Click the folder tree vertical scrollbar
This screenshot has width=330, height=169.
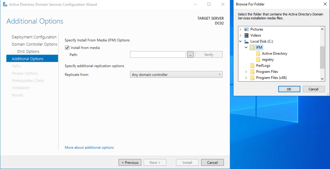click(322, 57)
